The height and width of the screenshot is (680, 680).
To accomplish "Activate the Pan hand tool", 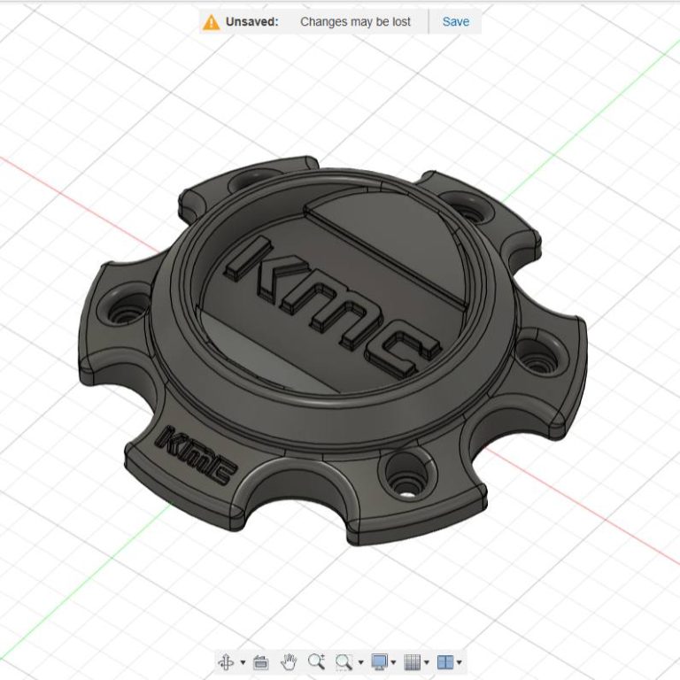I will (289, 661).
